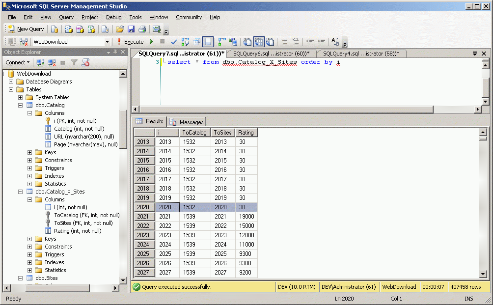This screenshot has width=493, height=305.
Task: Click the editor horizontal scrollbar thumb
Action: coord(286,110)
